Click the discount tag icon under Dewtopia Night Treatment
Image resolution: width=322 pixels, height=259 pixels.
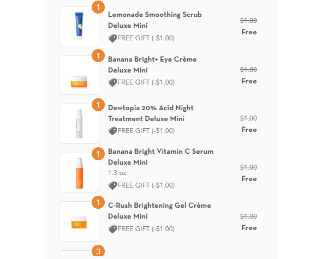point(112,131)
